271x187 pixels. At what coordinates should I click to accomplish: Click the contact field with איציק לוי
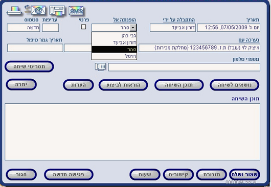pos(199,48)
